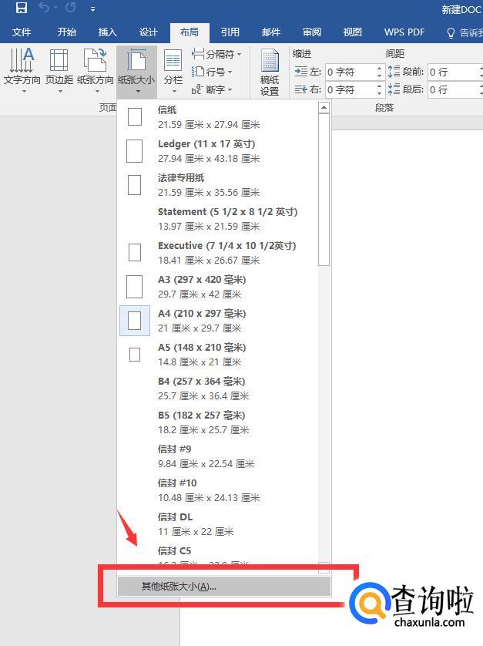Open the 分隔符 breaks dropdown
This screenshot has height=646, width=483.
[x=216, y=54]
